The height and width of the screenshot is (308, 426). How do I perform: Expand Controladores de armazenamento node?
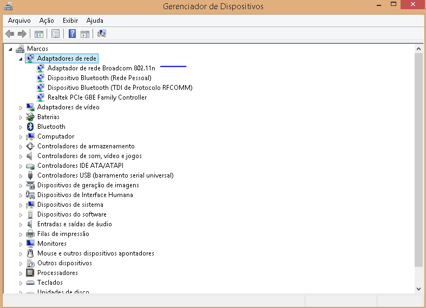[21, 147]
